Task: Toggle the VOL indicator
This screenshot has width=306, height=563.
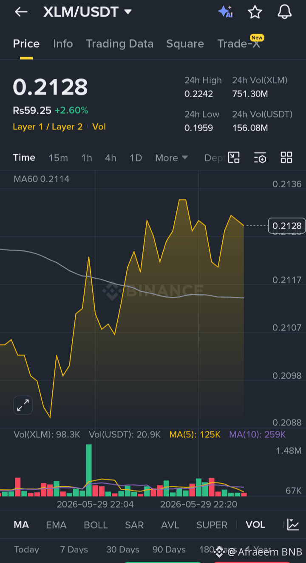Action: 255,525
